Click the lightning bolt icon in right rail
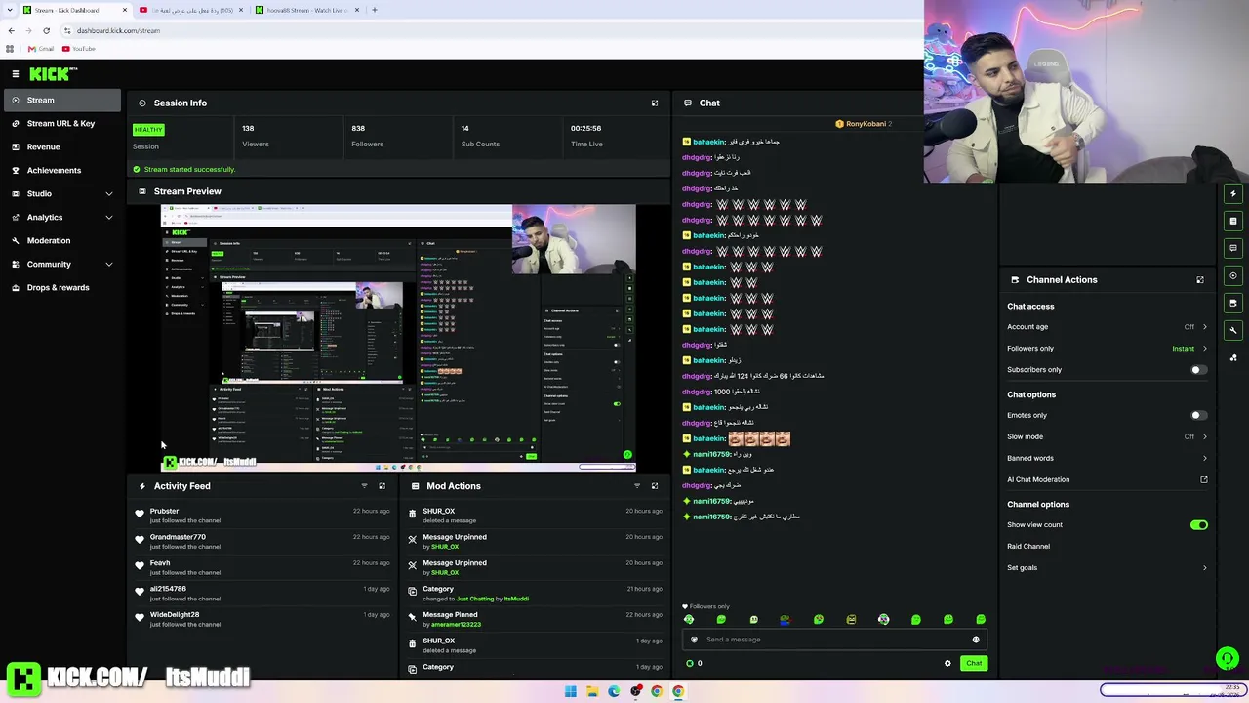 1233,193
